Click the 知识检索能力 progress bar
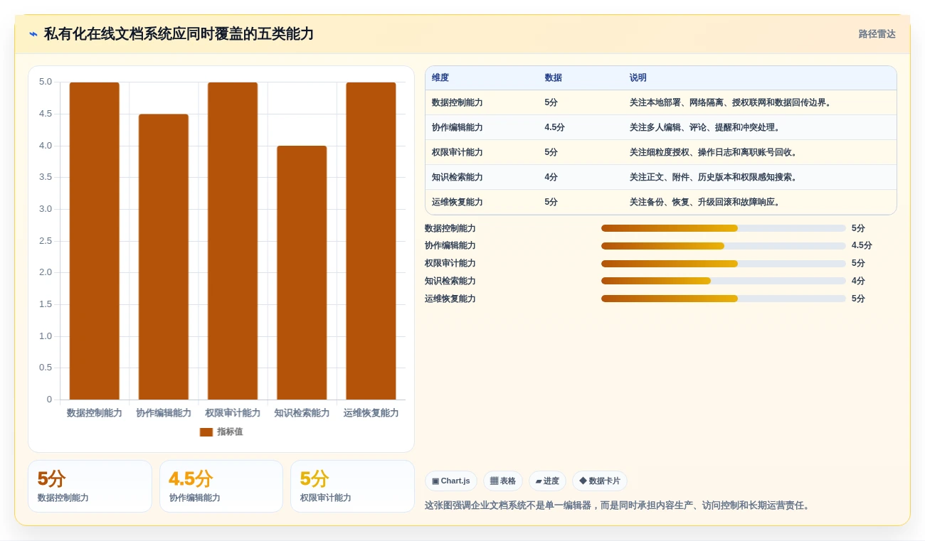 click(x=724, y=281)
